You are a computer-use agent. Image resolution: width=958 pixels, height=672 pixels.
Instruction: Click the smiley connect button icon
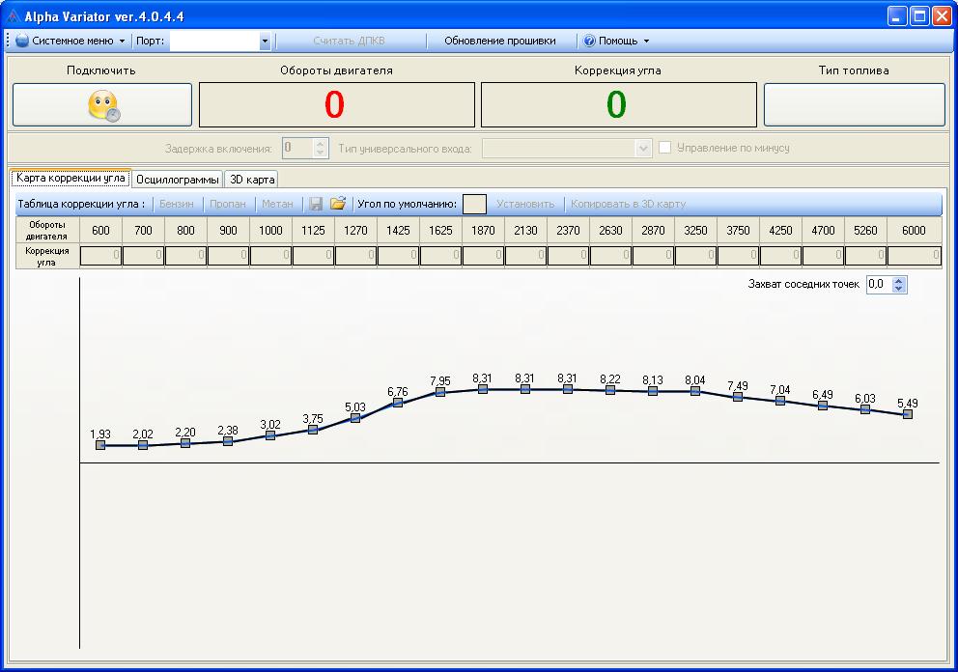click(x=103, y=105)
